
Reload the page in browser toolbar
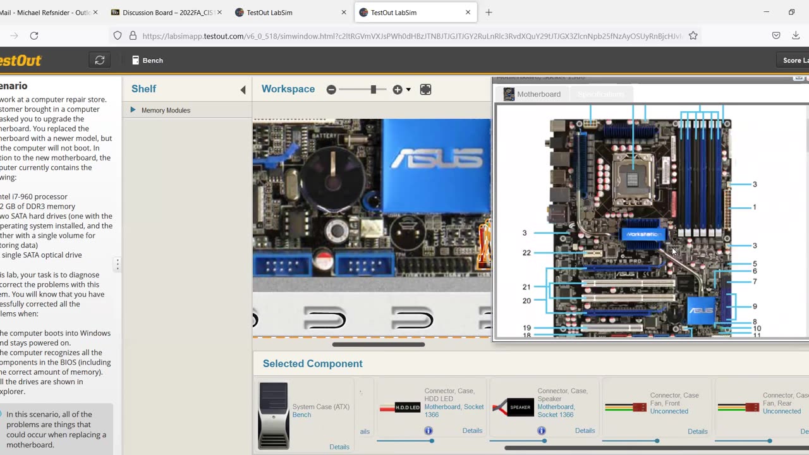coord(34,36)
